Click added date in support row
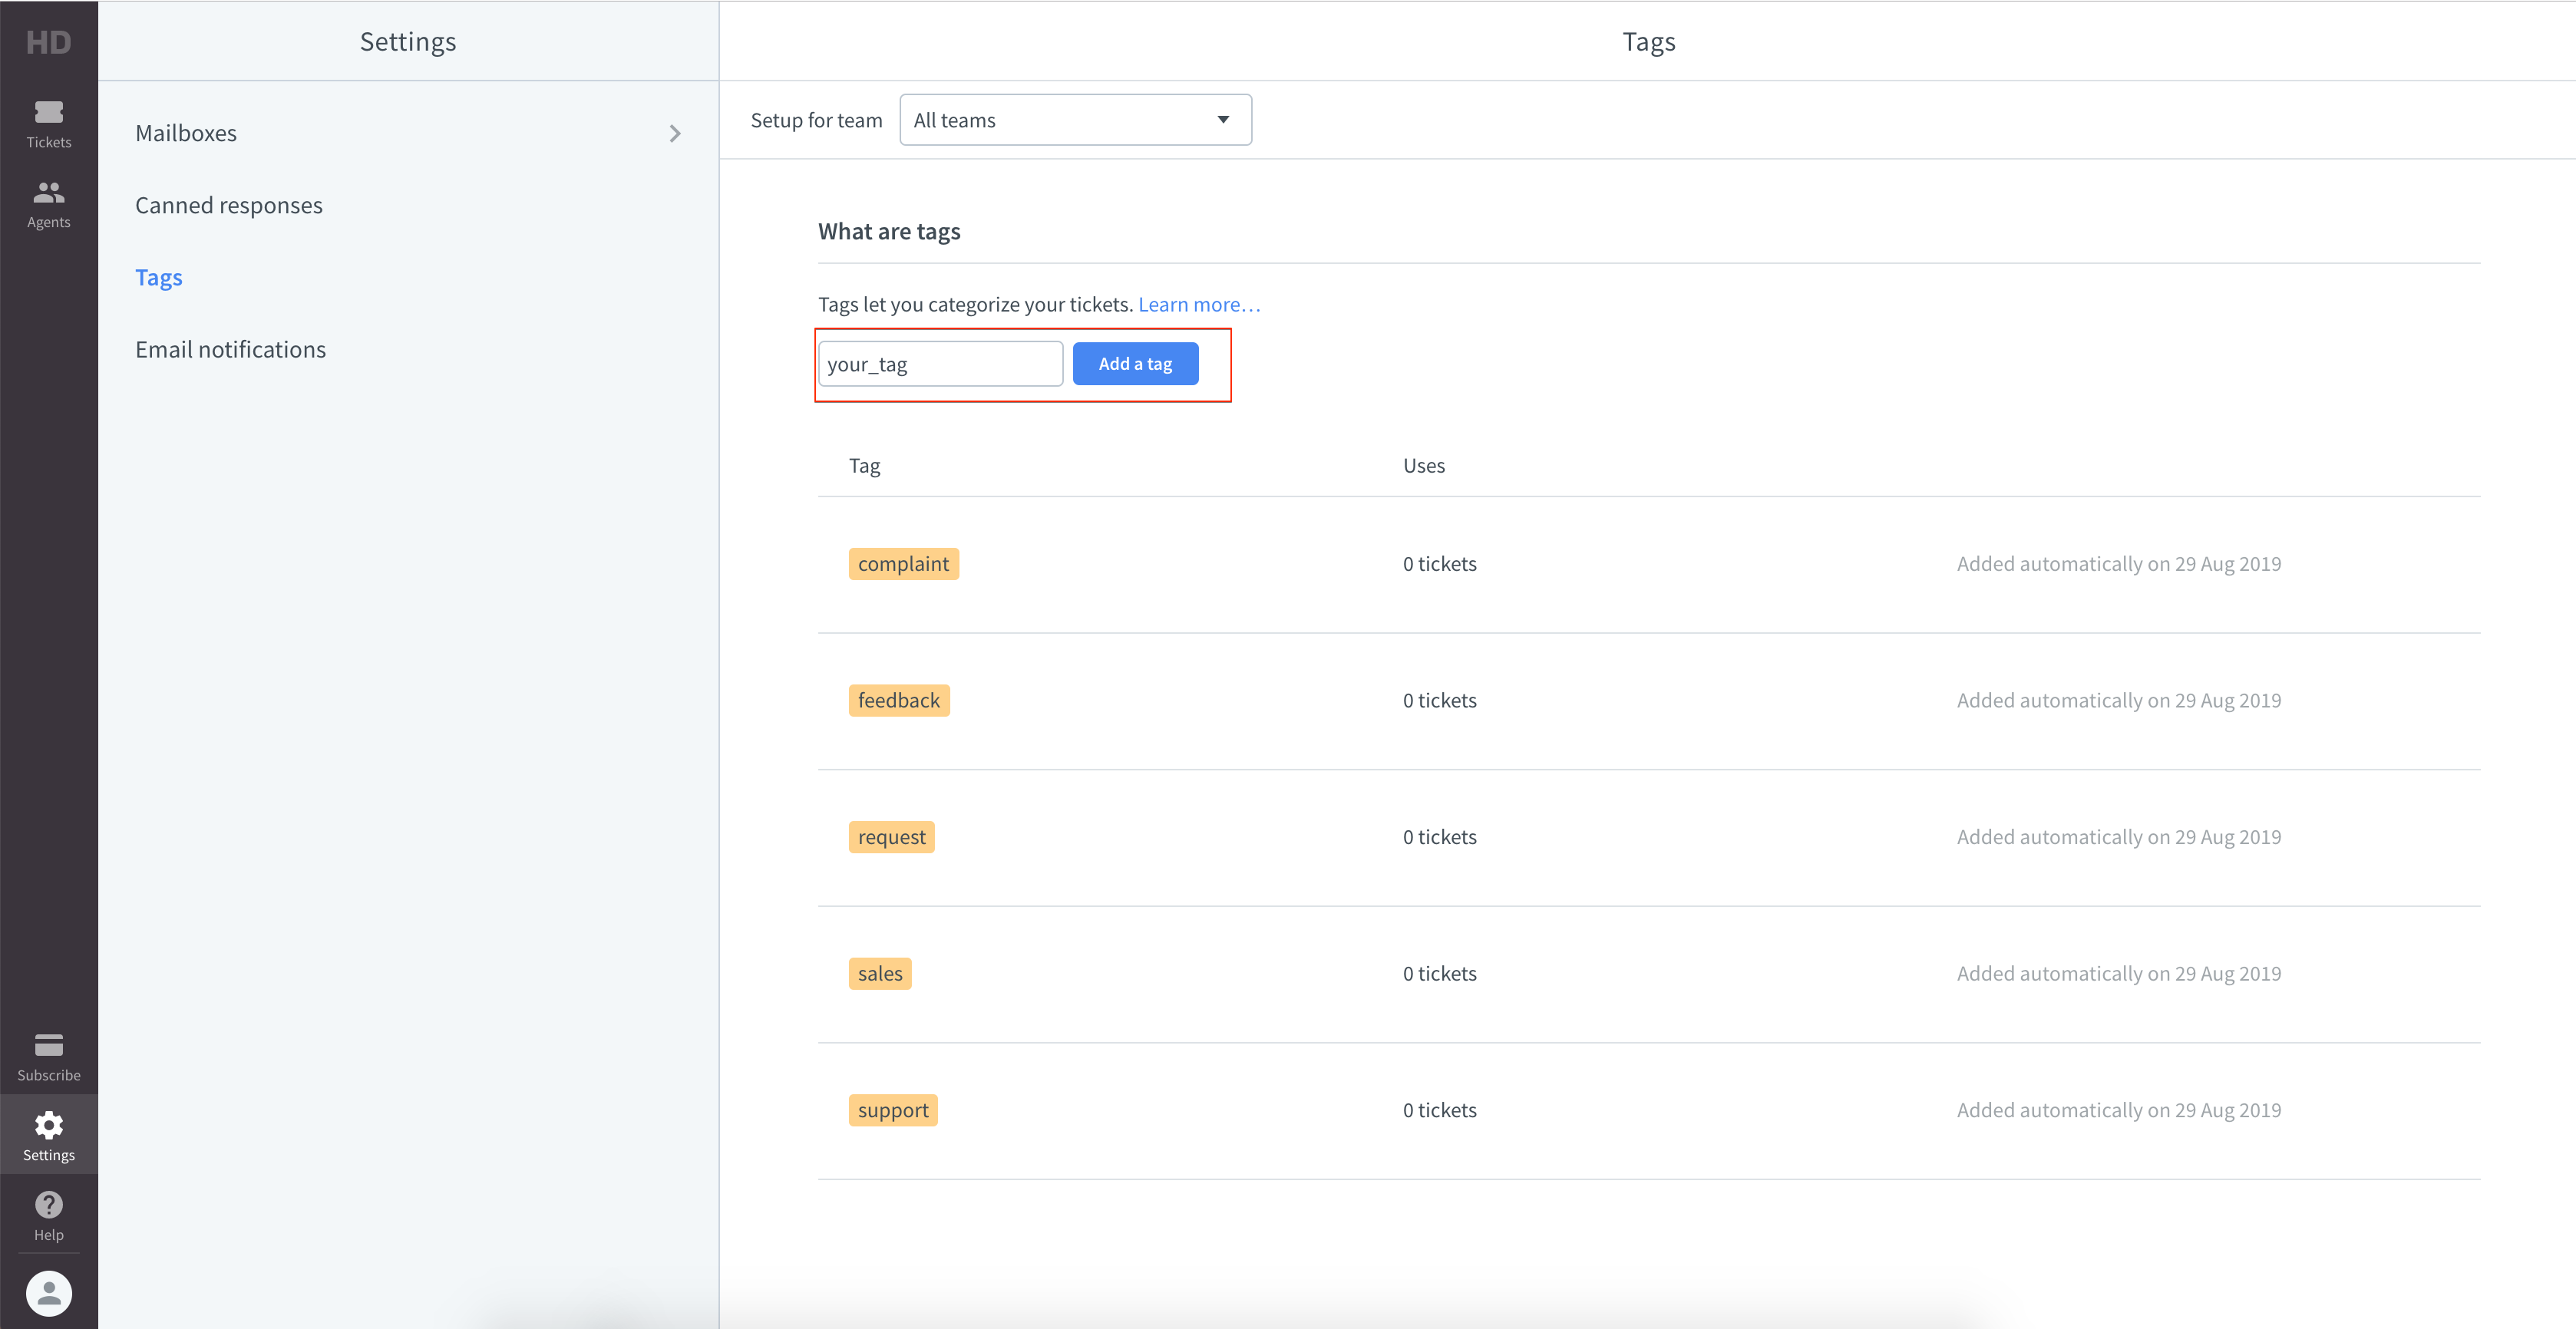 click(x=2119, y=1110)
